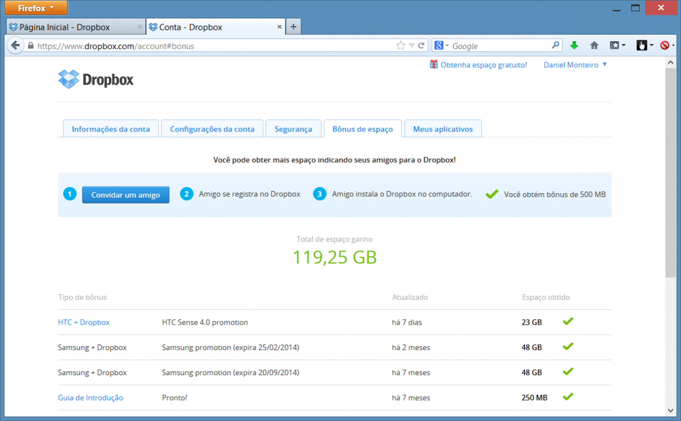Open the Daniel Monteiro account menu
The image size is (681, 421).
[575, 65]
